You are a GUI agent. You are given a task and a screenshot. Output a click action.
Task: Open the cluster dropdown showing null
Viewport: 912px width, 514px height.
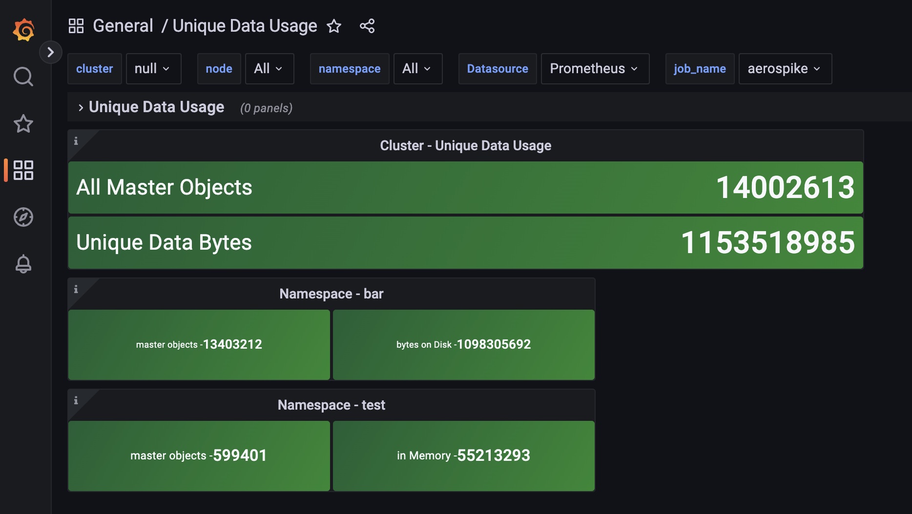[x=153, y=69]
